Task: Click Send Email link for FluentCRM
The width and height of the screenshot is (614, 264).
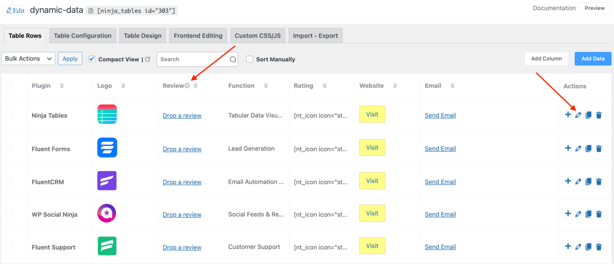Action: pyautogui.click(x=440, y=182)
